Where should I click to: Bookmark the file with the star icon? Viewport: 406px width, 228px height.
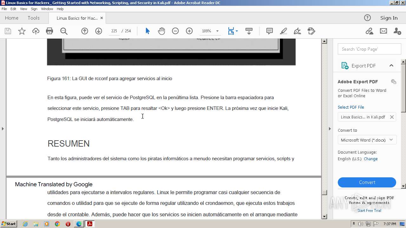coord(22,31)
